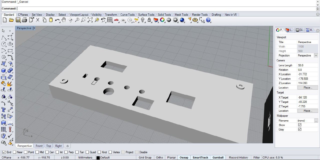Enable the Near osnap checkbox
320x160 pixels.
[x=14, y=152]
